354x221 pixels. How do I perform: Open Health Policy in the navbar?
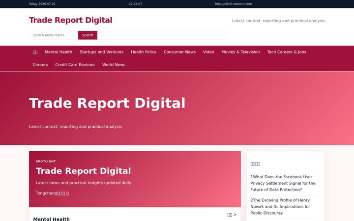pyautogui.click(x=144, y=52)
